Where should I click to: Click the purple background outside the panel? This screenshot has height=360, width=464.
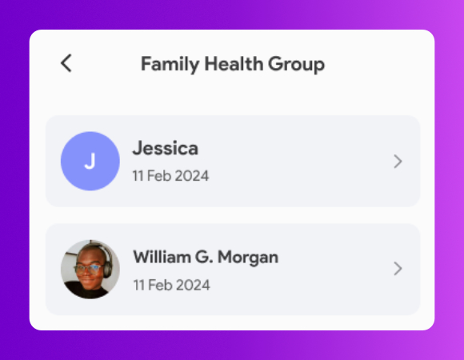point(14,178)
